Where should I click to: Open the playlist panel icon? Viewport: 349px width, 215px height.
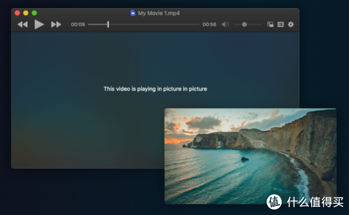tap(281, 24)
